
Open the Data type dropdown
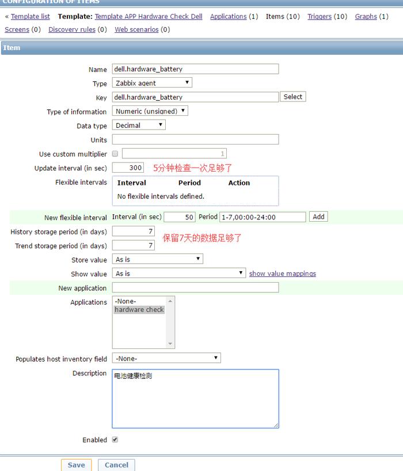pyautogui.click(x=139, y=125)
